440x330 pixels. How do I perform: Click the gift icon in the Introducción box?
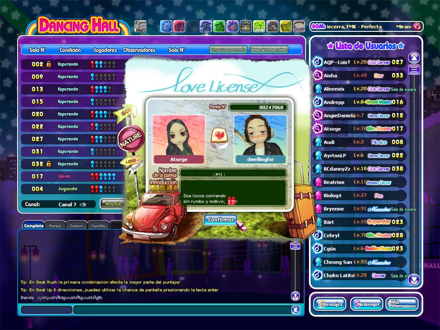232,201
